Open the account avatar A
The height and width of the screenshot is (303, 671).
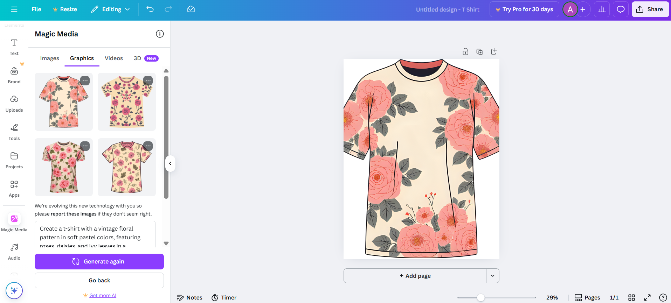click(x=570, y=9)
